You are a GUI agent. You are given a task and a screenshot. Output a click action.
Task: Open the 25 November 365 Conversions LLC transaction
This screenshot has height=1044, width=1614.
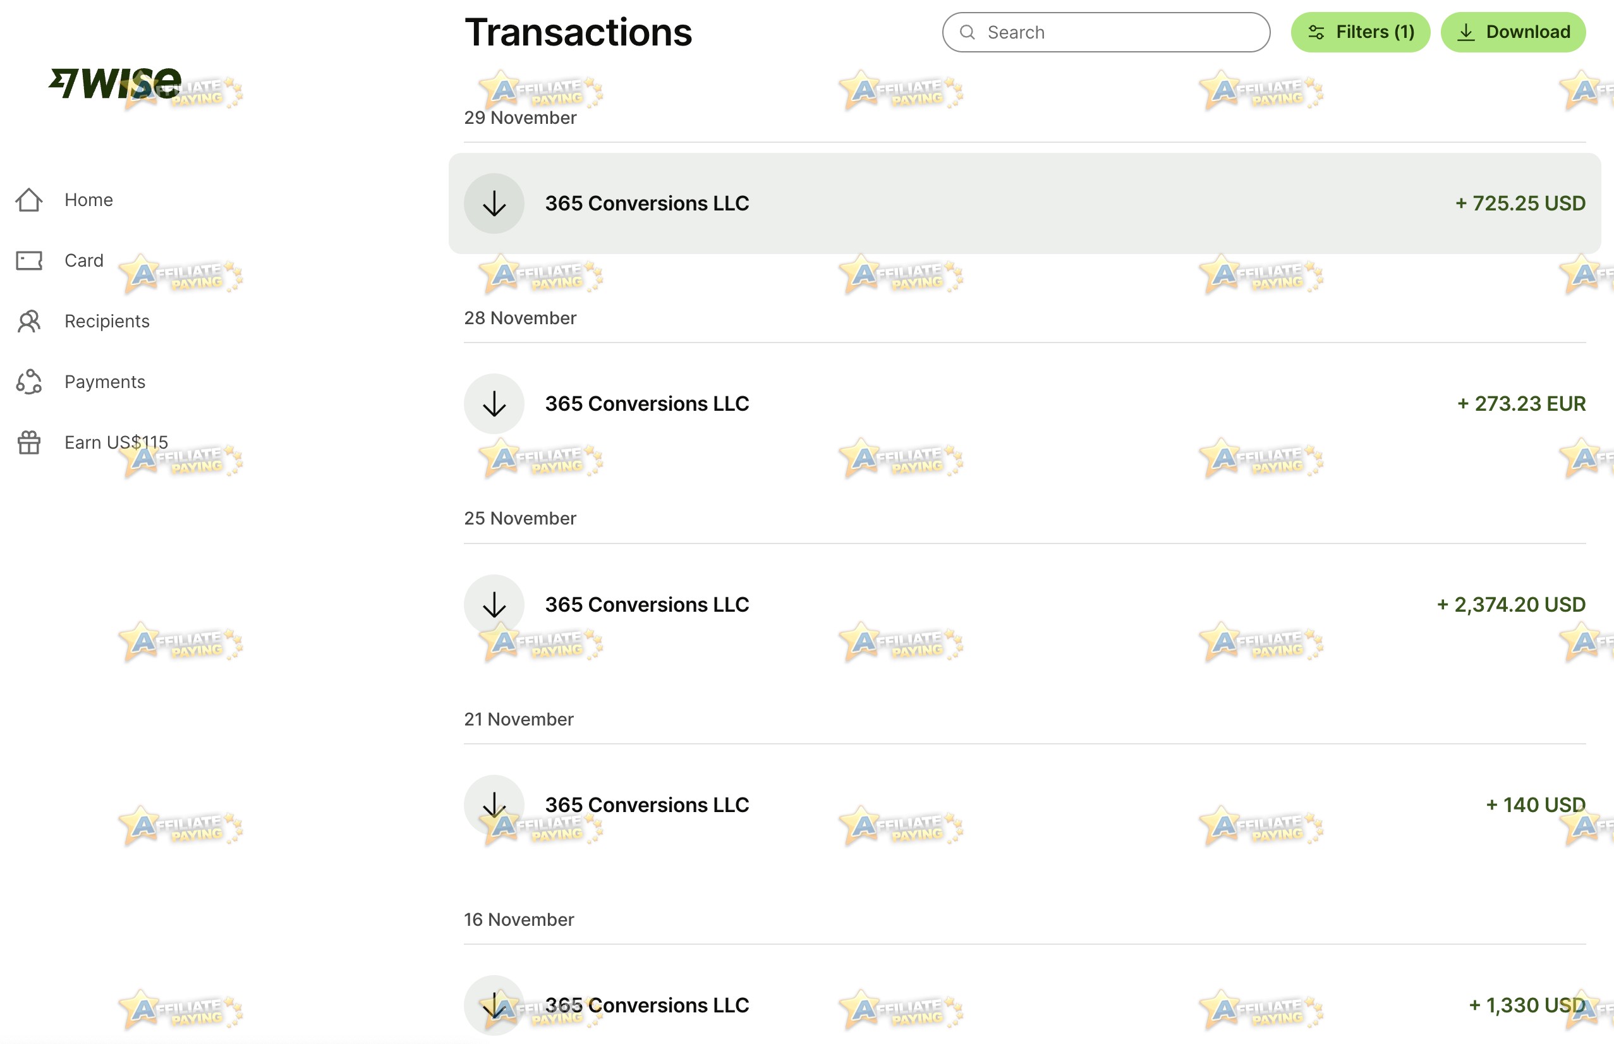(x=1025, y=605)
